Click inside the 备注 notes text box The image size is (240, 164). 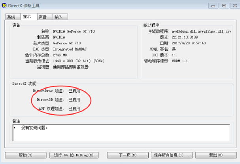point(121,133)
